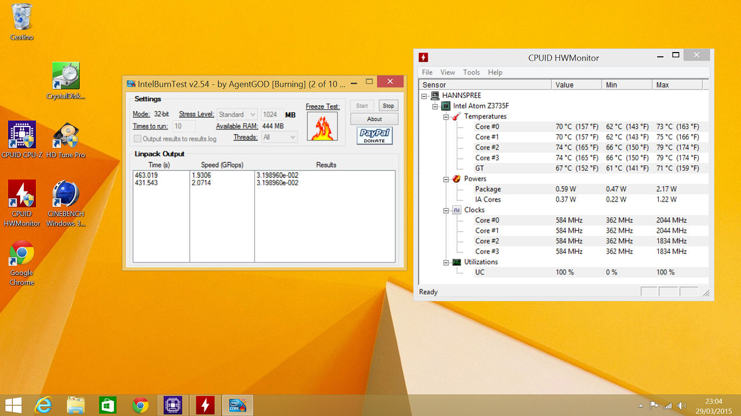Open Windows Store from taskbar
Screen dimensions: 741x416
click(108, 406)
